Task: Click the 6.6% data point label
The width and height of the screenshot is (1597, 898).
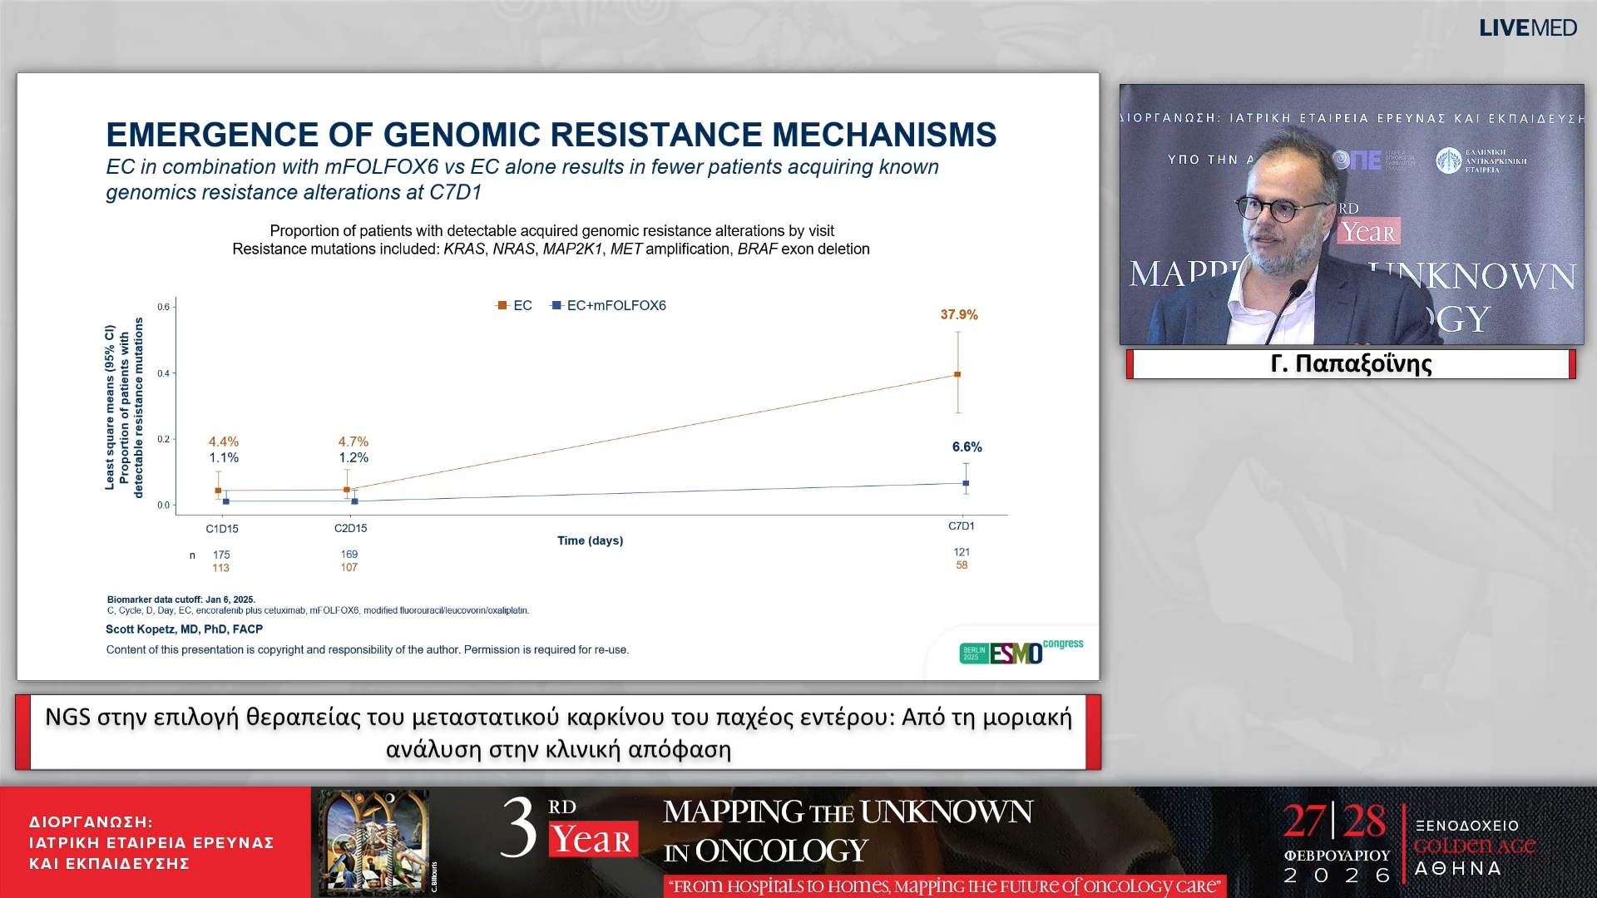Action: 967,447
